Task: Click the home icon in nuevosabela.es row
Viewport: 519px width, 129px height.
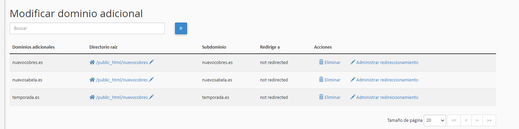Action: [x=92, y=80]
